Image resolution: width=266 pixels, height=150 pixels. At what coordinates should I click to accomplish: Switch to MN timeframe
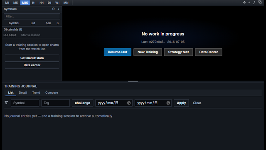click(66, 3)
